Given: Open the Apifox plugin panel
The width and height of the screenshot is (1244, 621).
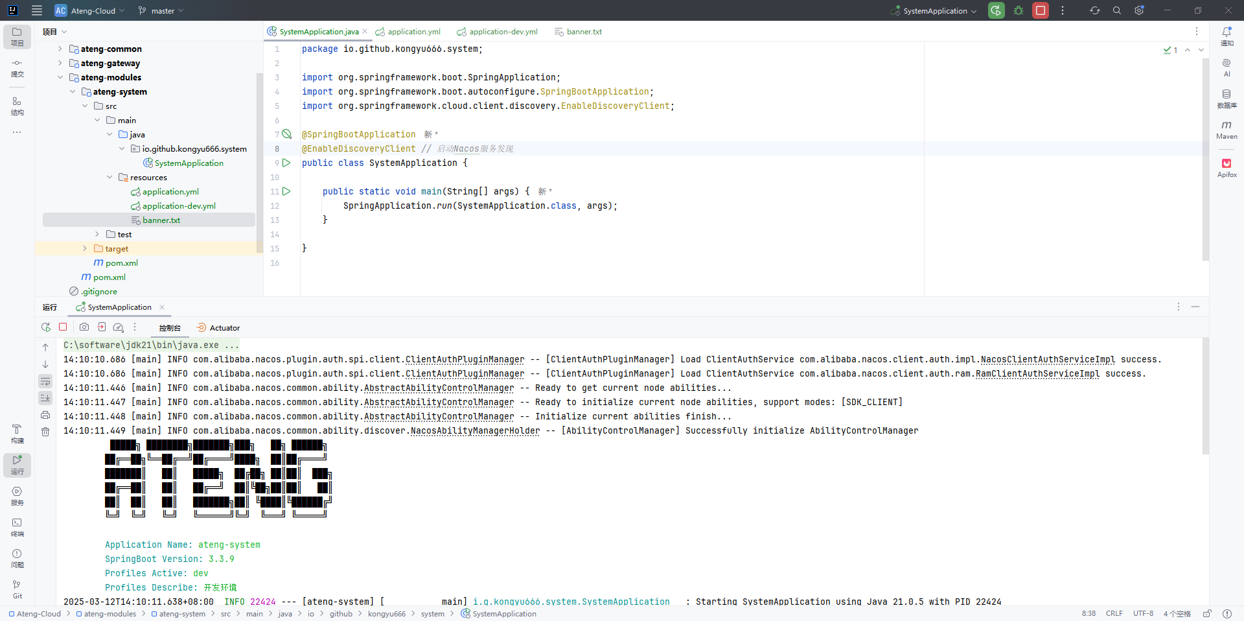Looking at the screenshot, I should (x=1227, y=167).
